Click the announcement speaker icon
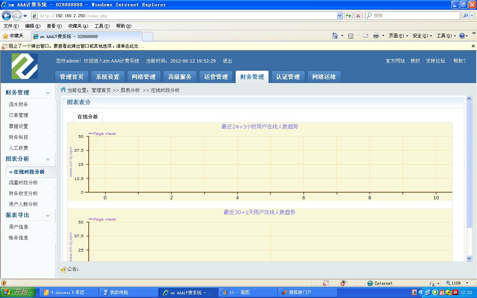The height and width of the screenshot is (298, 477). click(x=64, y=270)
